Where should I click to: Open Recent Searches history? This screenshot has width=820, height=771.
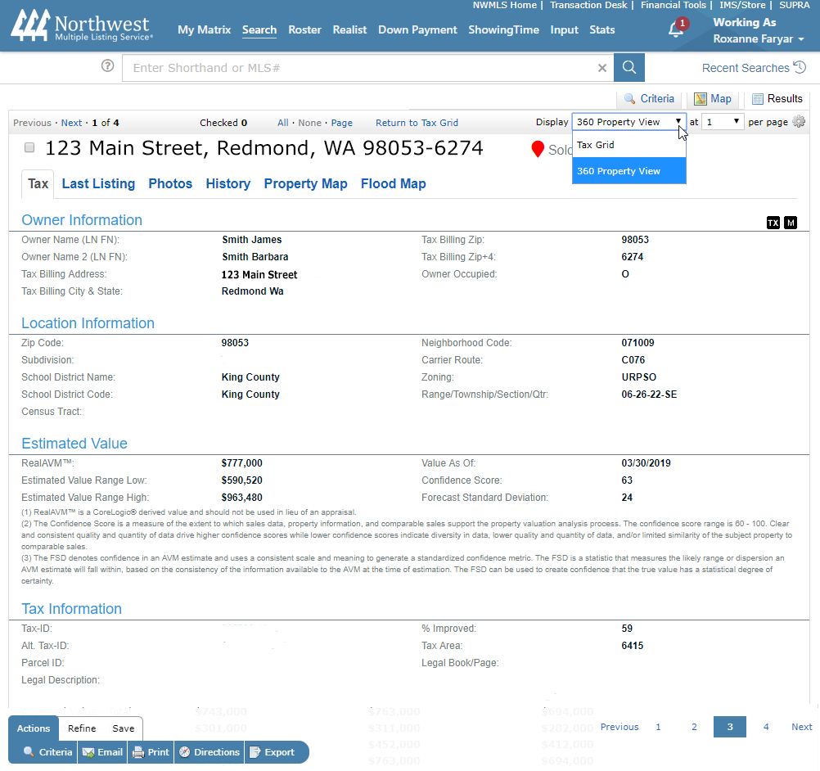754,68
